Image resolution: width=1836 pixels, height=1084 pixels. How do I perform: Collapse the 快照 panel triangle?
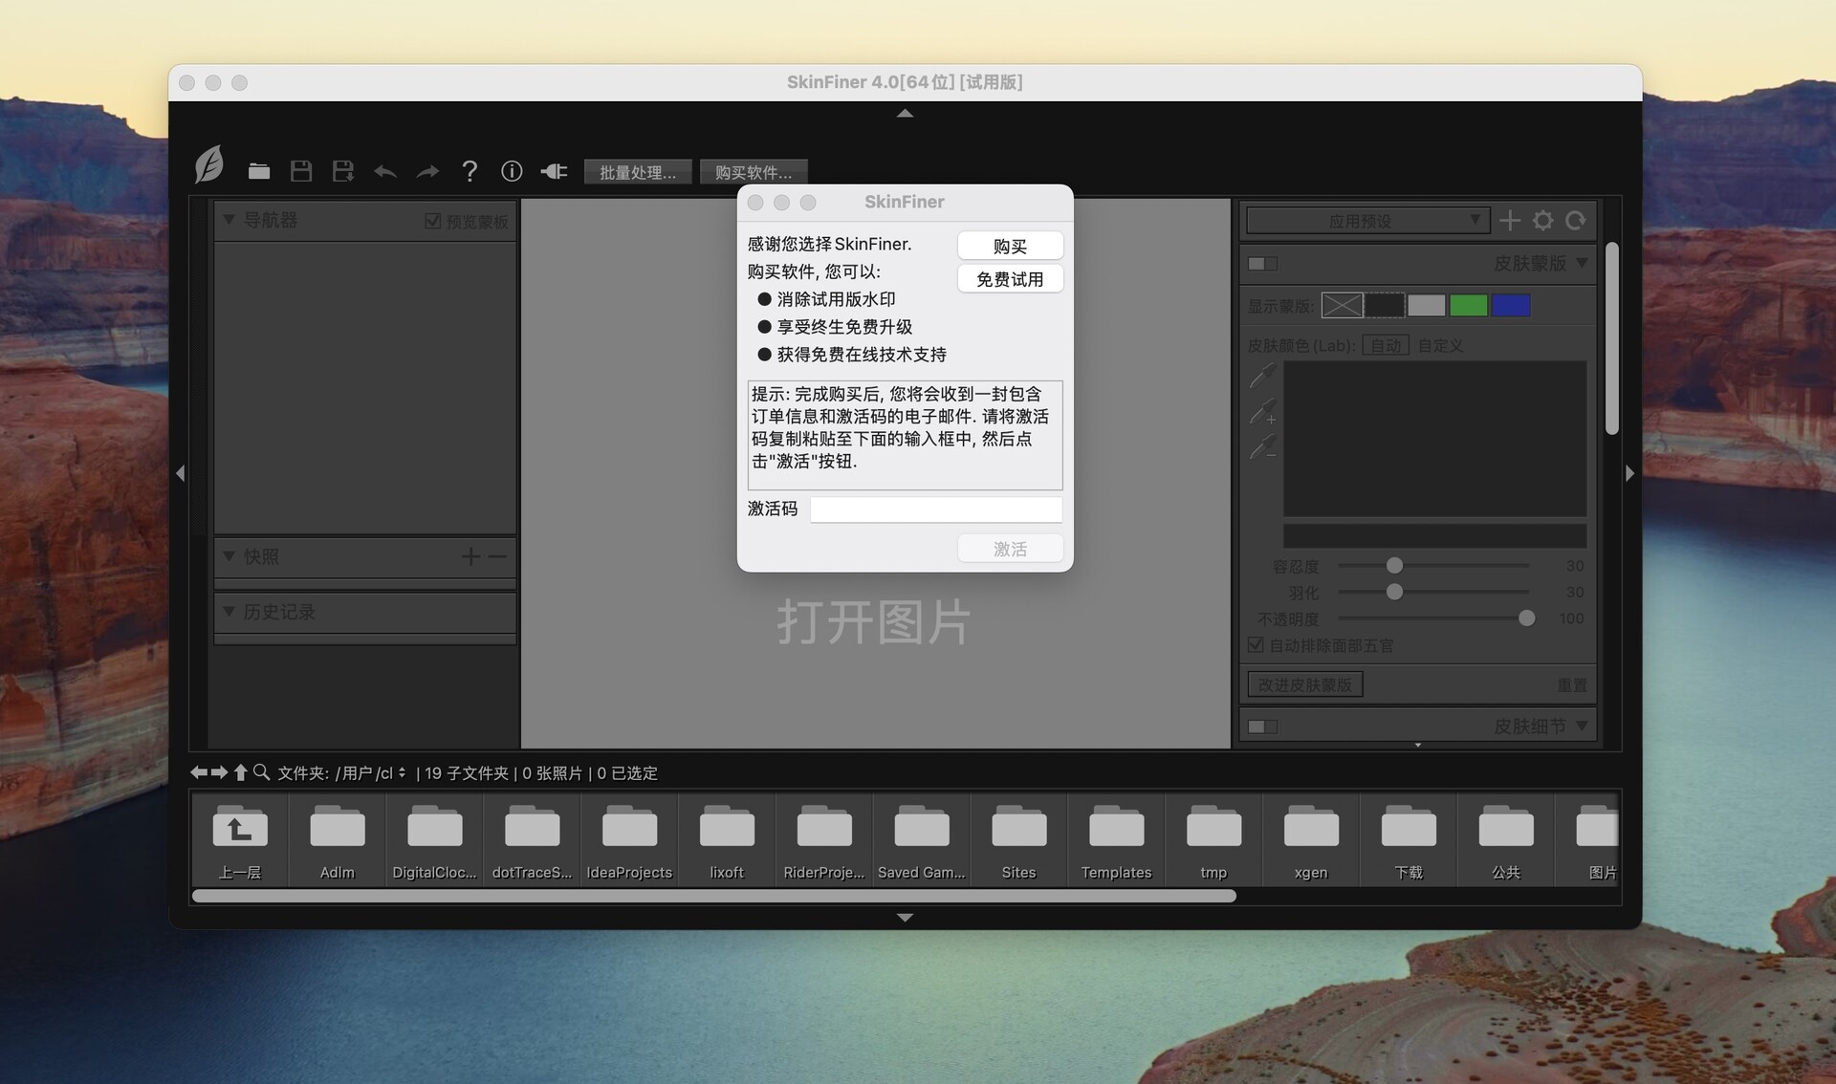(229, 555)
